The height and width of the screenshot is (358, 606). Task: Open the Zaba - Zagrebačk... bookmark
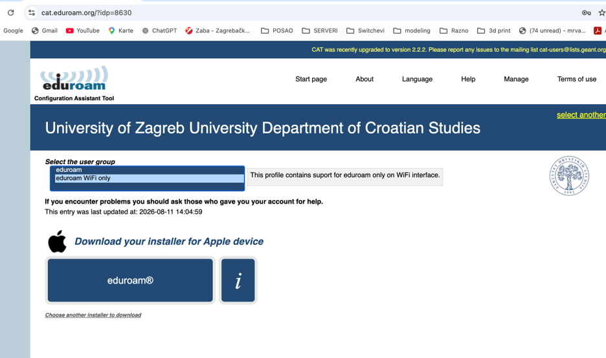[x=217, y=30]
